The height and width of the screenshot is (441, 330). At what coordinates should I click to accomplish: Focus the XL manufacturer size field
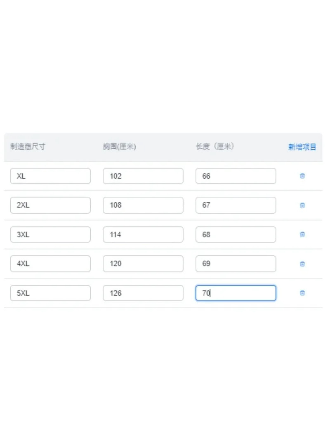pyautogui.click(x=50, y=176)
